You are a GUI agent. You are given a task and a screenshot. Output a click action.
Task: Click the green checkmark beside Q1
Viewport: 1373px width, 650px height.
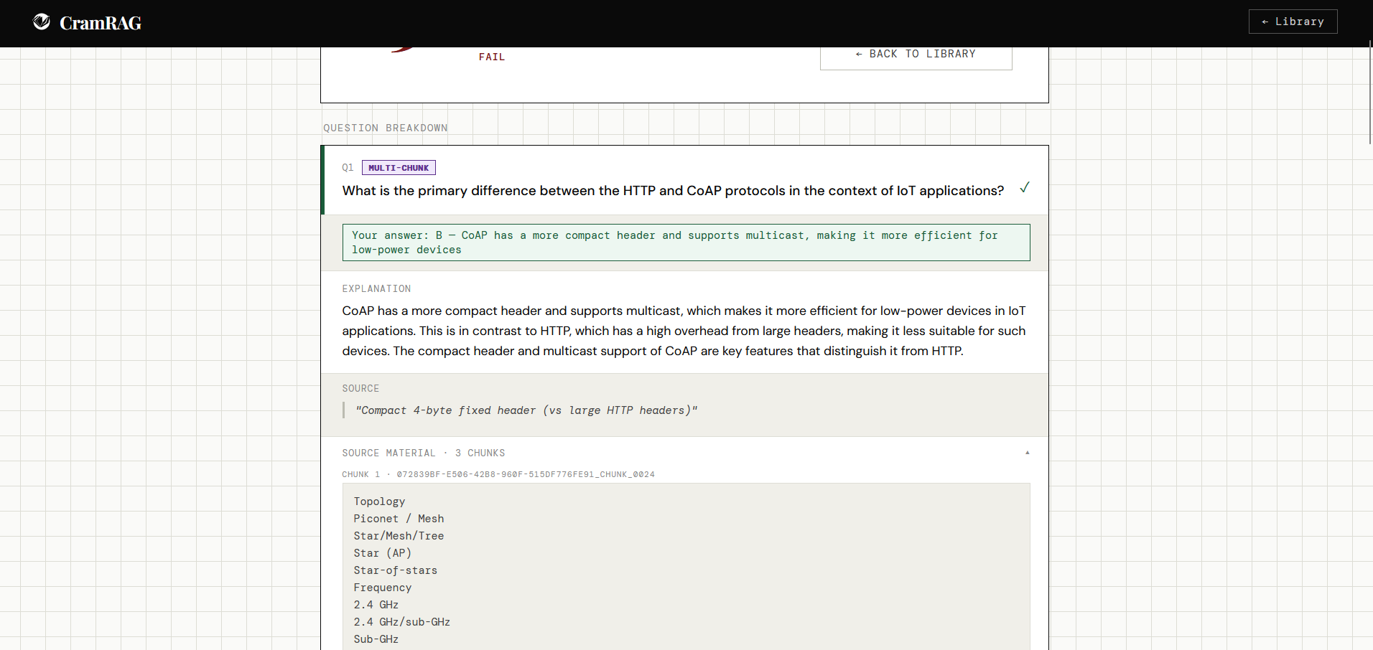coord(1025,188)
